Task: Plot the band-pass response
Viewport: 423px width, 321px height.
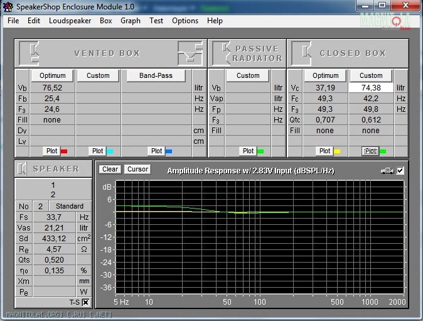Action: pos(156,151)
